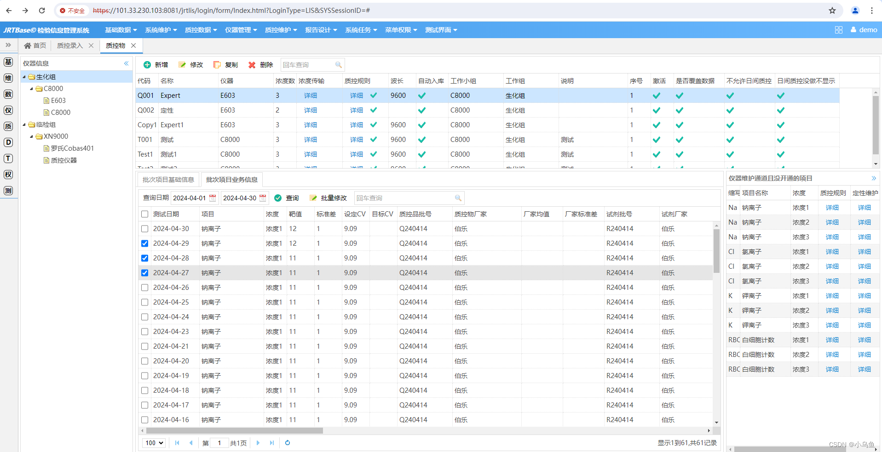
Task: Open the 仪器管理 dropdown menu
Action: pos(241,30)
